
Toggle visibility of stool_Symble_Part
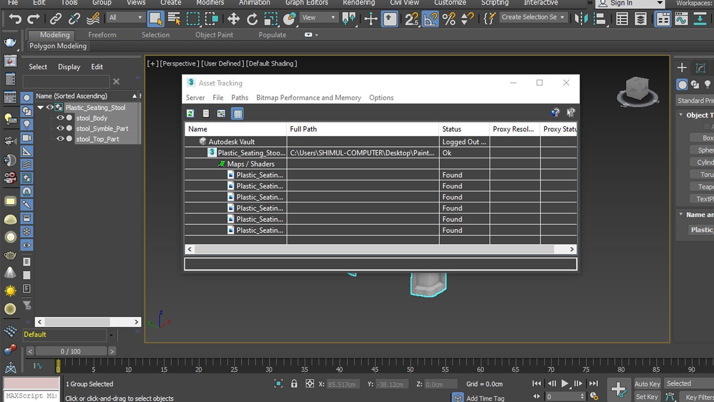[60, 128]
